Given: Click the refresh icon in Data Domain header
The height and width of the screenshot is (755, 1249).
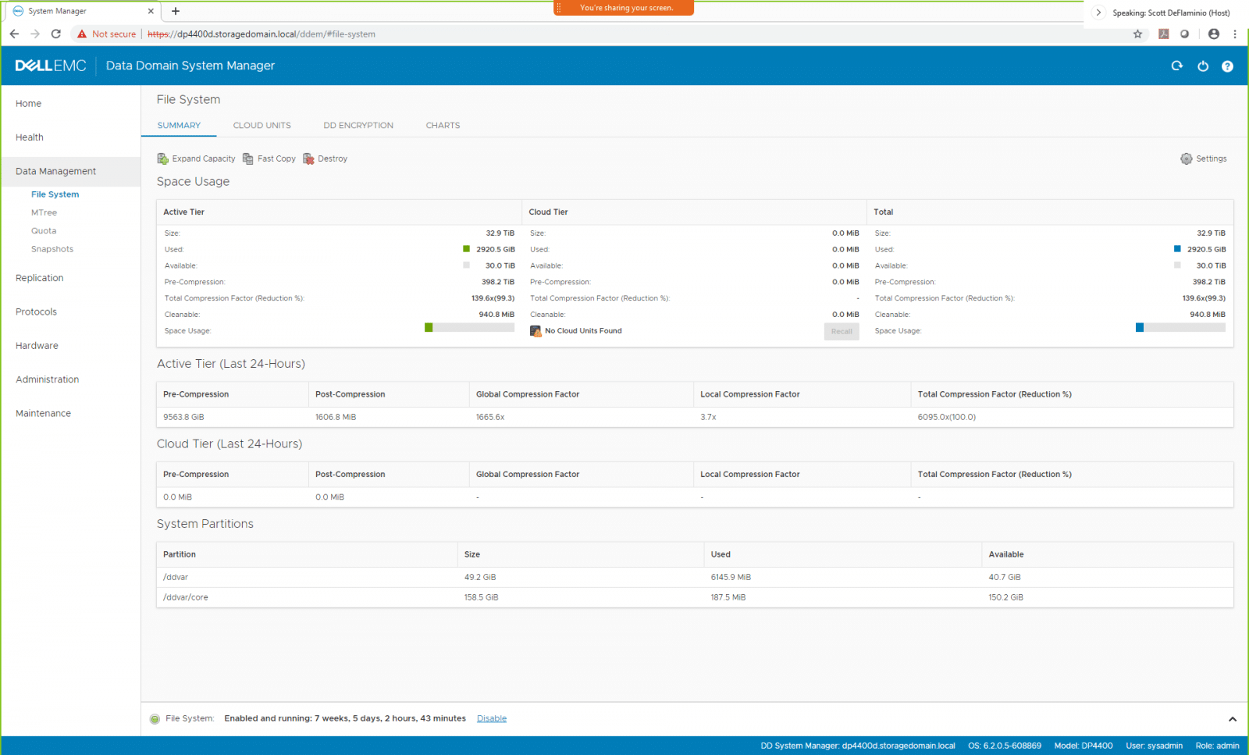Looking at the screenshot, I should coord(1177,66).
